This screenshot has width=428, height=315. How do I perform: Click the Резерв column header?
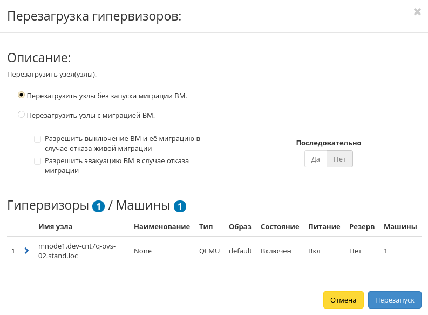tap(362, 226)
